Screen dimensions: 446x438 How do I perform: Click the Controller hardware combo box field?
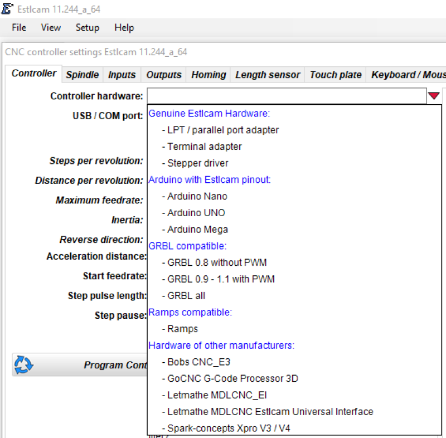[x=287, y=96]
